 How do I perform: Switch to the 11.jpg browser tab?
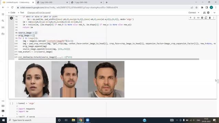pyautogui.click(x=86, y=2)
